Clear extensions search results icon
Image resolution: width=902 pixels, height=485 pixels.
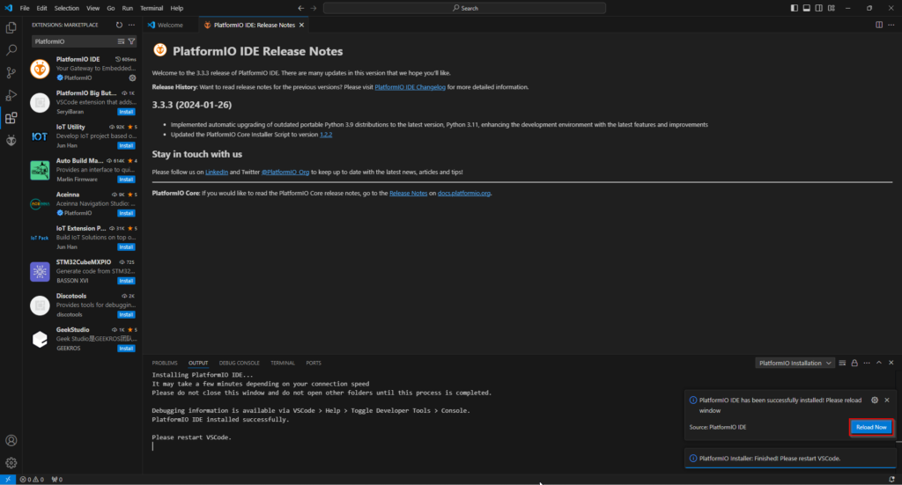coord(121,41)
